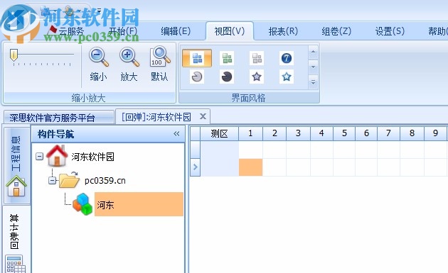This screenshot has width=448, height=273.
Task: Select the blue squares interface style
Action: 197,58
